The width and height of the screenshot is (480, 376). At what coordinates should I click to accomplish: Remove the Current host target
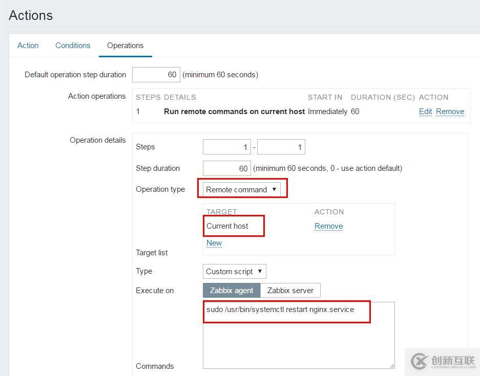329,226
